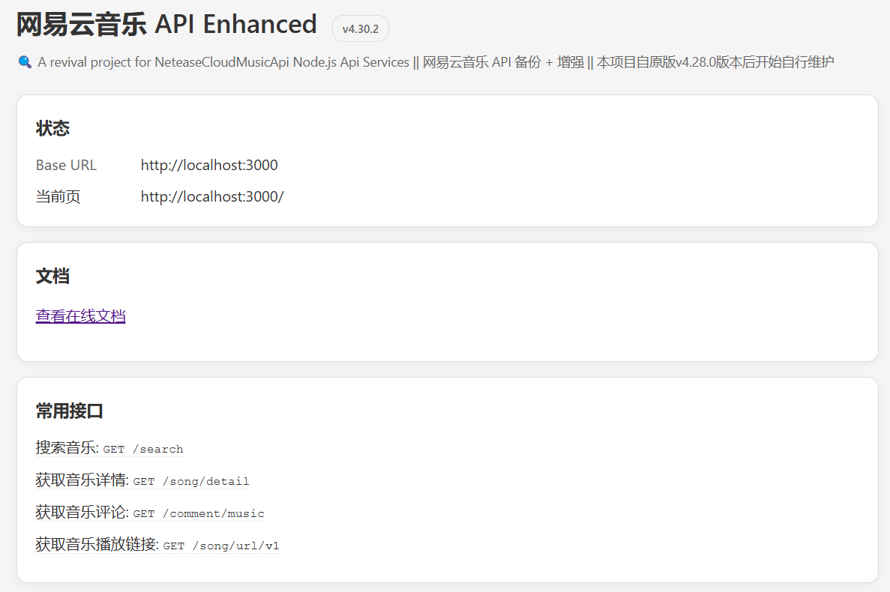Click the revival project subtitle description text
The image size is (890, 592).
click(x=435, y=62)
